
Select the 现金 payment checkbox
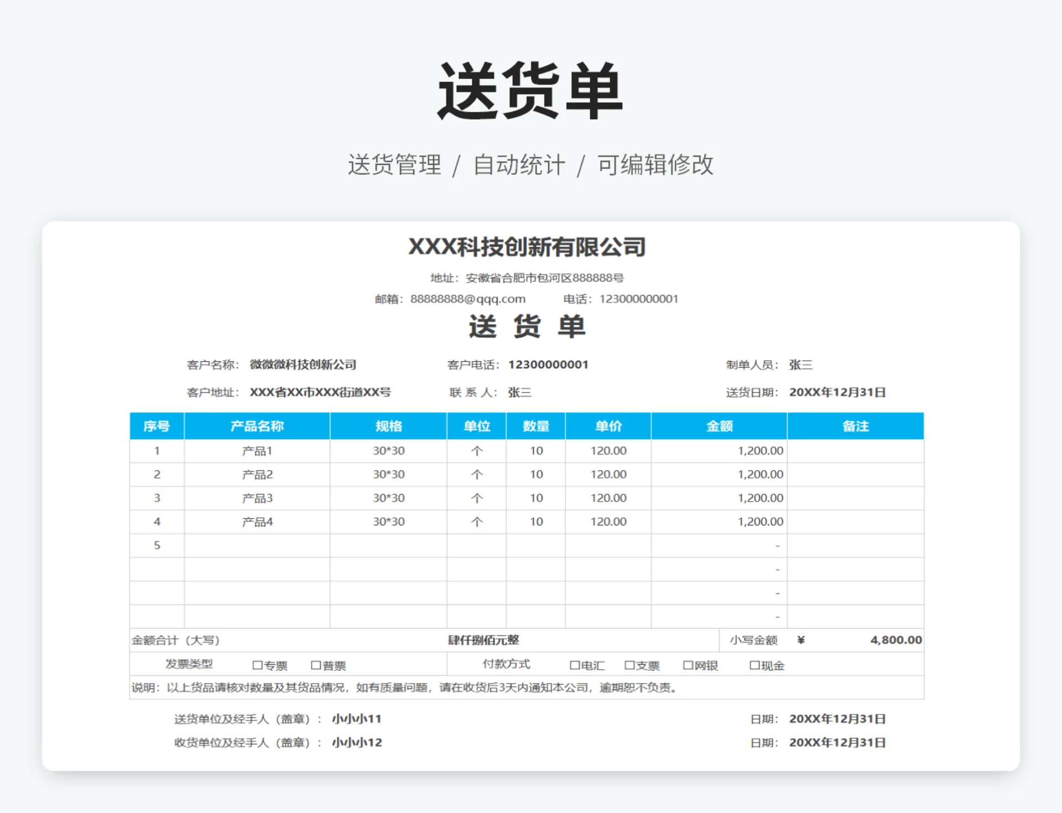coord(754,665)
